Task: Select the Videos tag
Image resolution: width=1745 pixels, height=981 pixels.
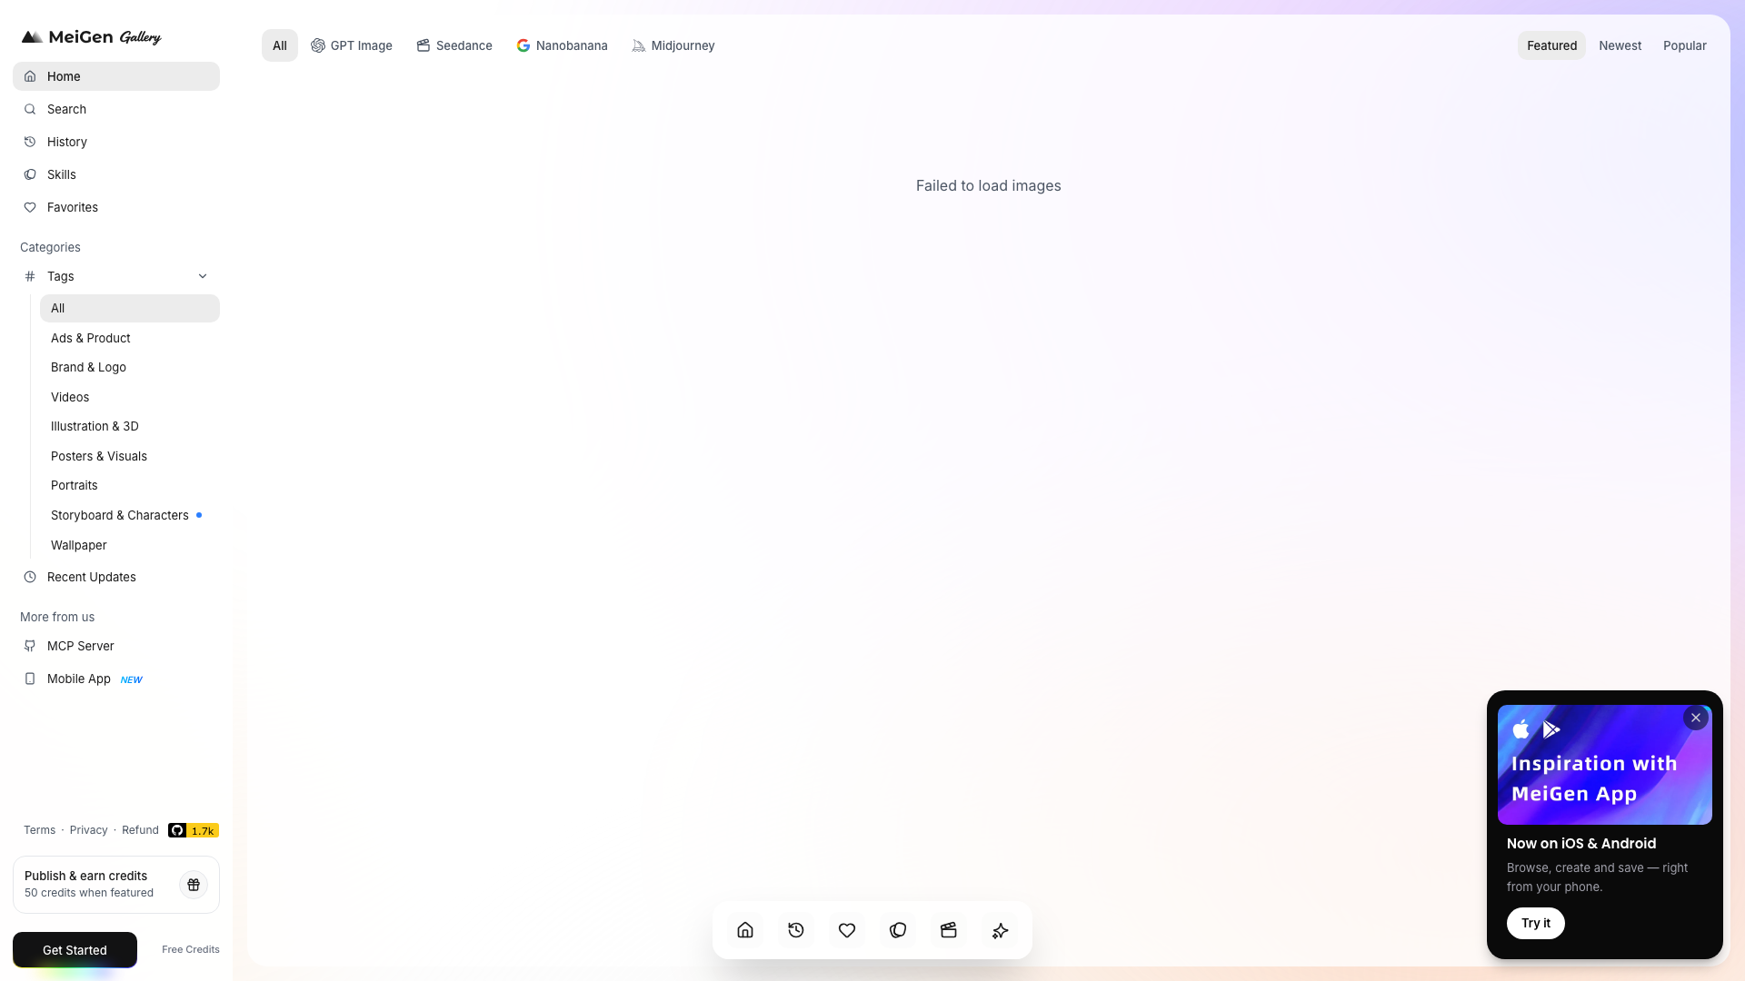Action: coord(130,397)
